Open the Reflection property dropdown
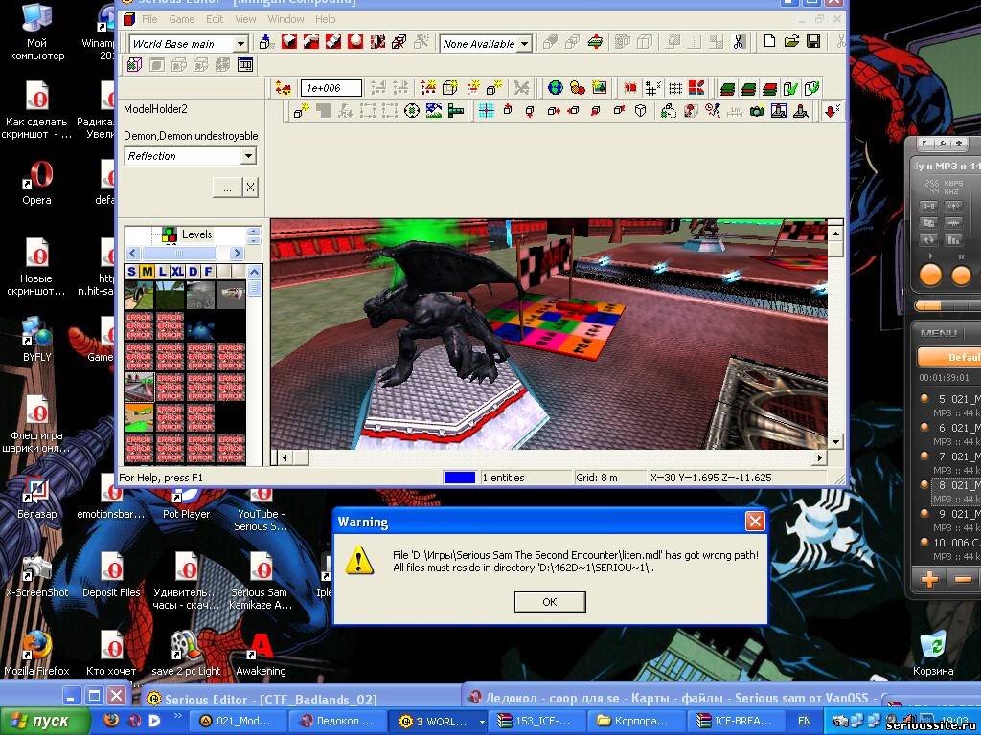This screenshot has width=981, height=735. point(248,156)
